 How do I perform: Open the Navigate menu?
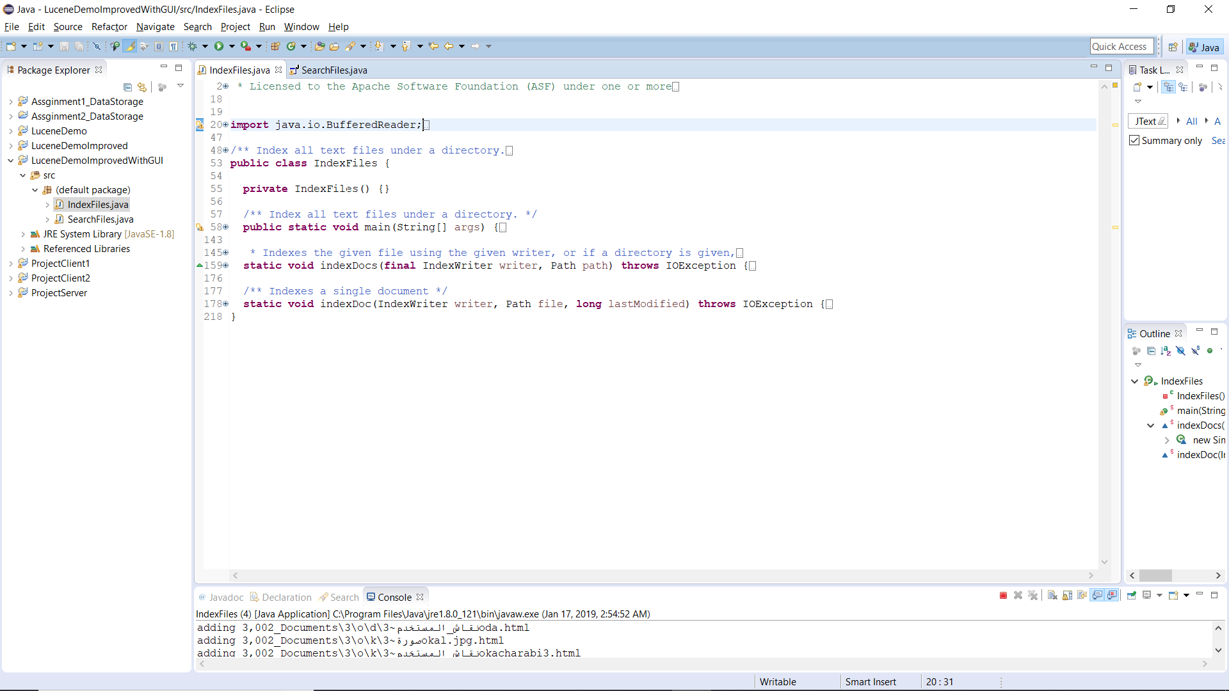click(x=156, y=26)
